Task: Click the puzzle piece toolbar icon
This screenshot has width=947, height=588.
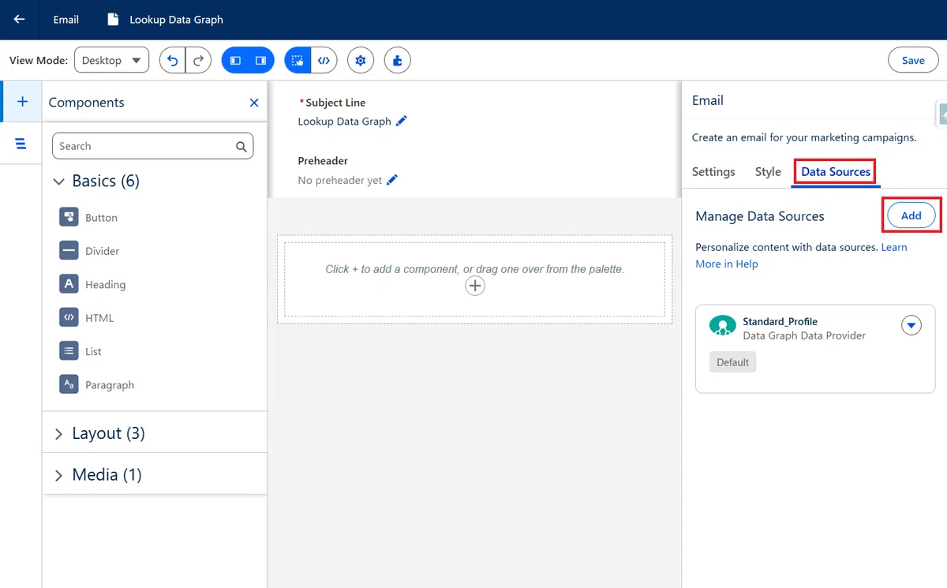Action: pyautogui.click(x=398, y=60)
